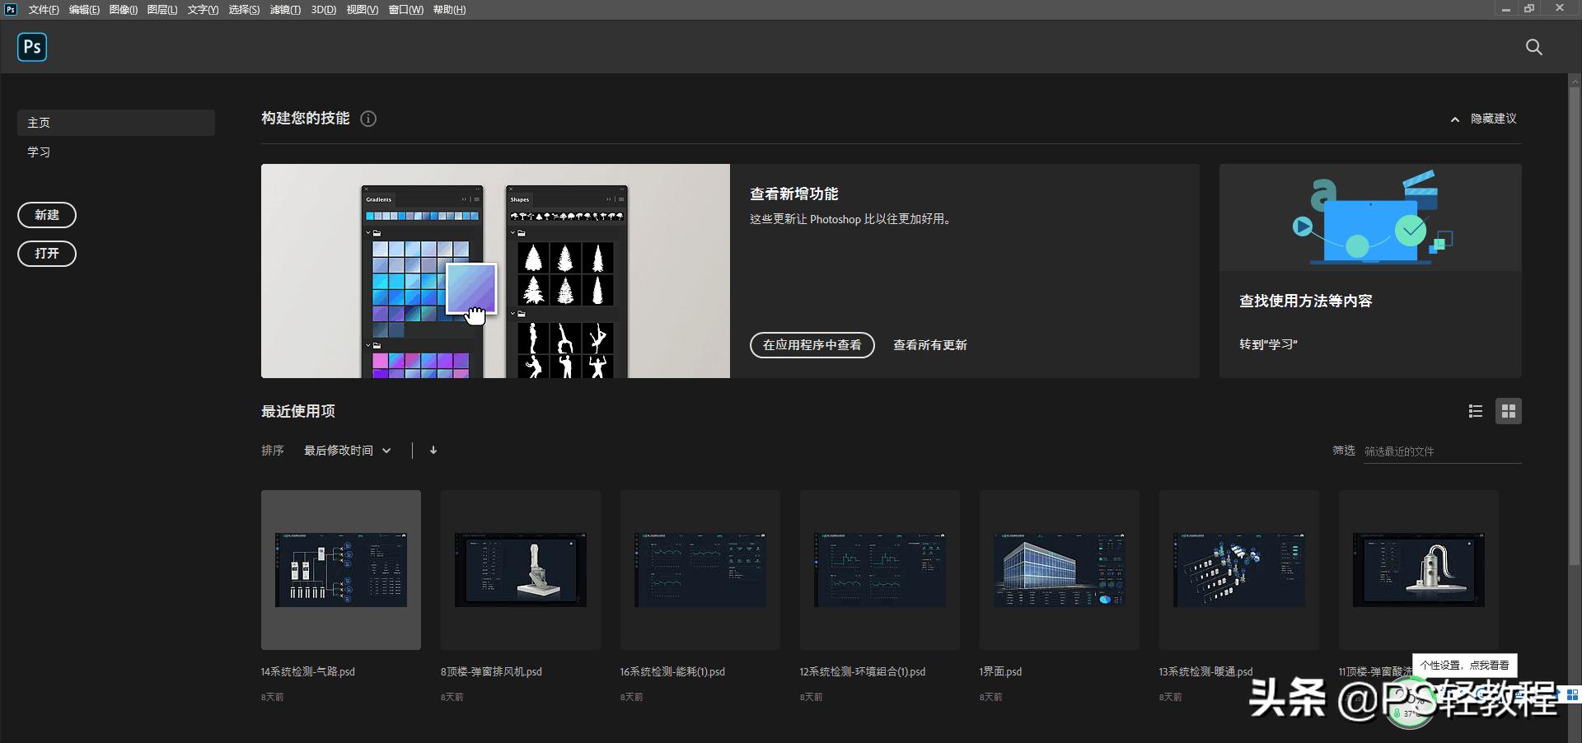Screen dimensions: 1582x743
Task: Click the search icon in the top right
Action: [x=1533, y=47]
